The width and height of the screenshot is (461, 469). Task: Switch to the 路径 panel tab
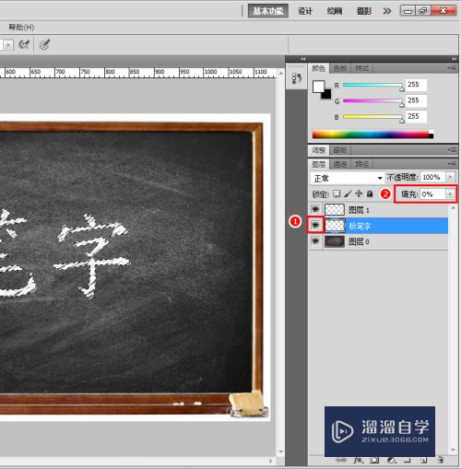361,164
